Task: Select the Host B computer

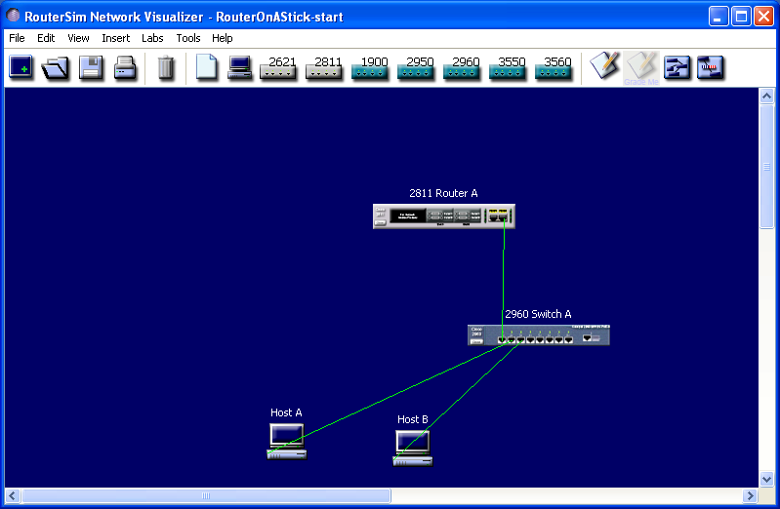Action: [x=412, y=448]
